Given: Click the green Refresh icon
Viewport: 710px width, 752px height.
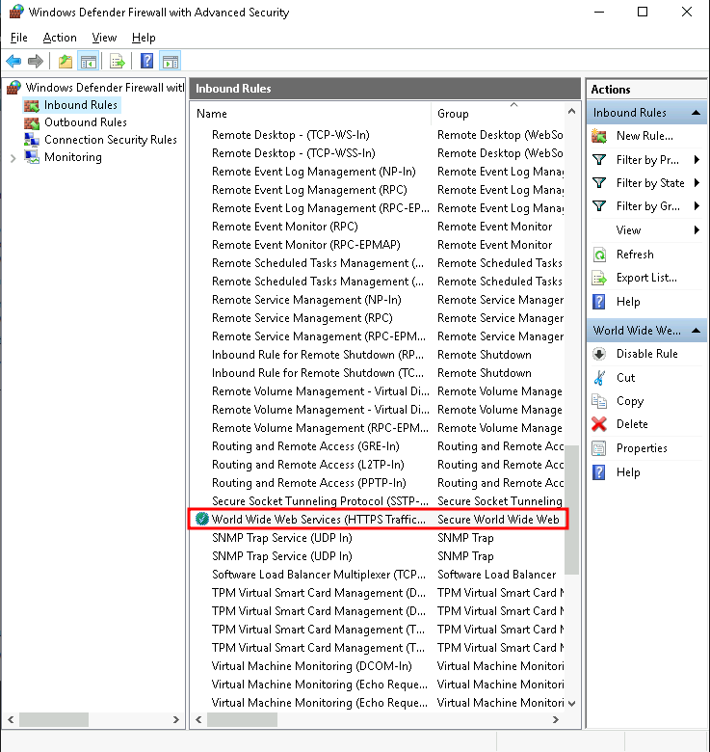Looking at the screenshot, I should (x=599, y=255).
